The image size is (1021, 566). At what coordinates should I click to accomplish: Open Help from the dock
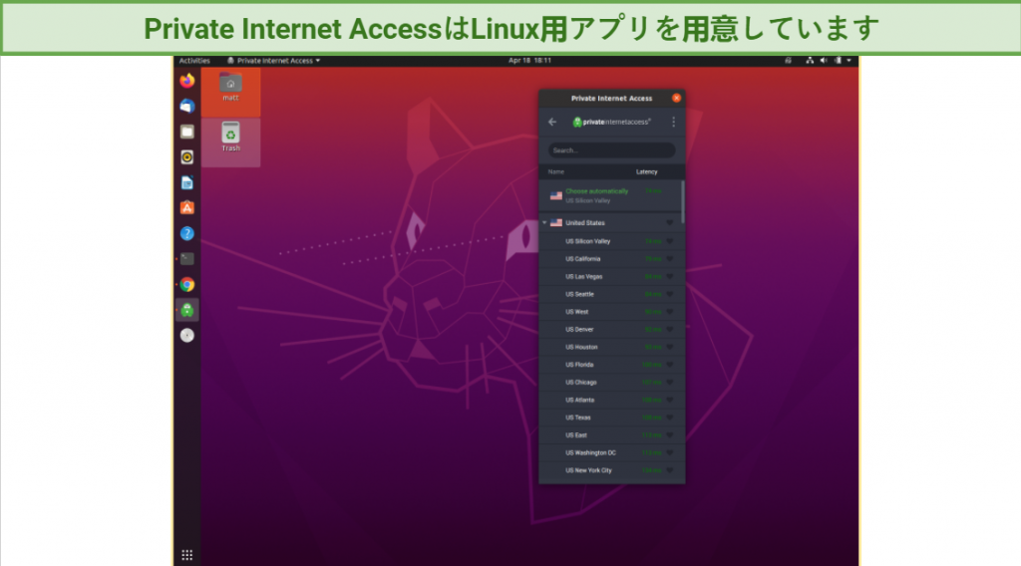point(186,233)
